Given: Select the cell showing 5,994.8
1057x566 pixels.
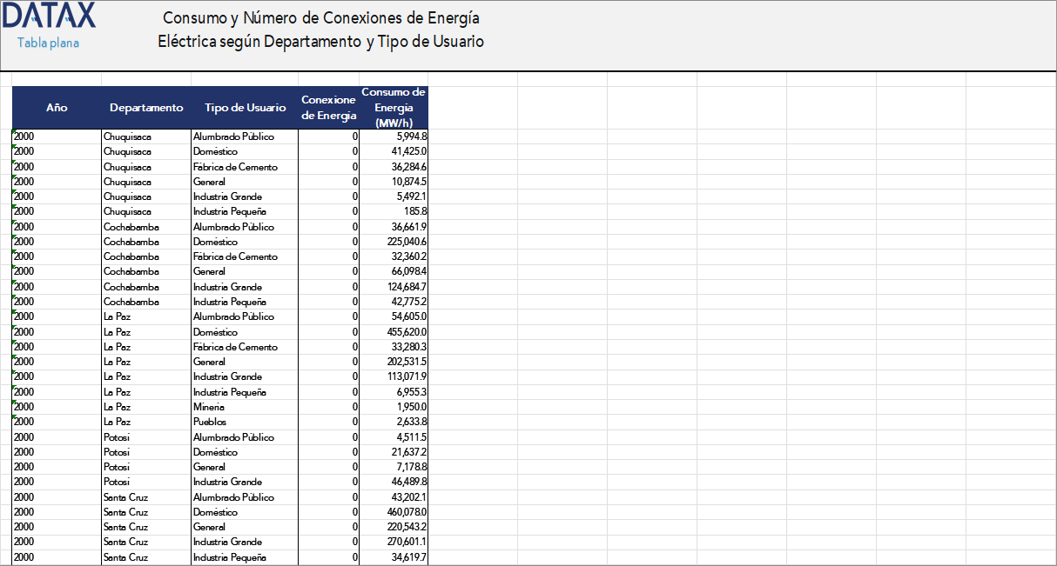Looking at the screenshot, I should pyautogui.click(x=401, y=137).
